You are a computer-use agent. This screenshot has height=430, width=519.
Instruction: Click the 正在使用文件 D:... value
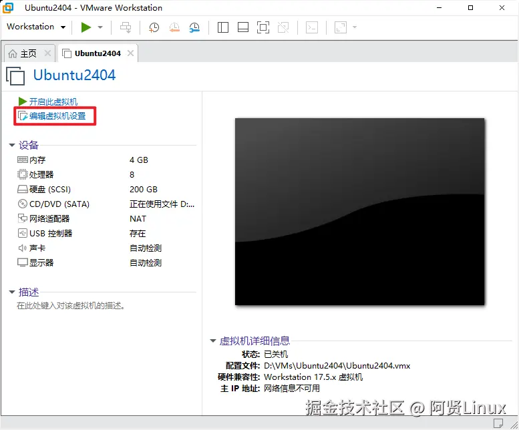pyautogui.click(x=162, y=204)
